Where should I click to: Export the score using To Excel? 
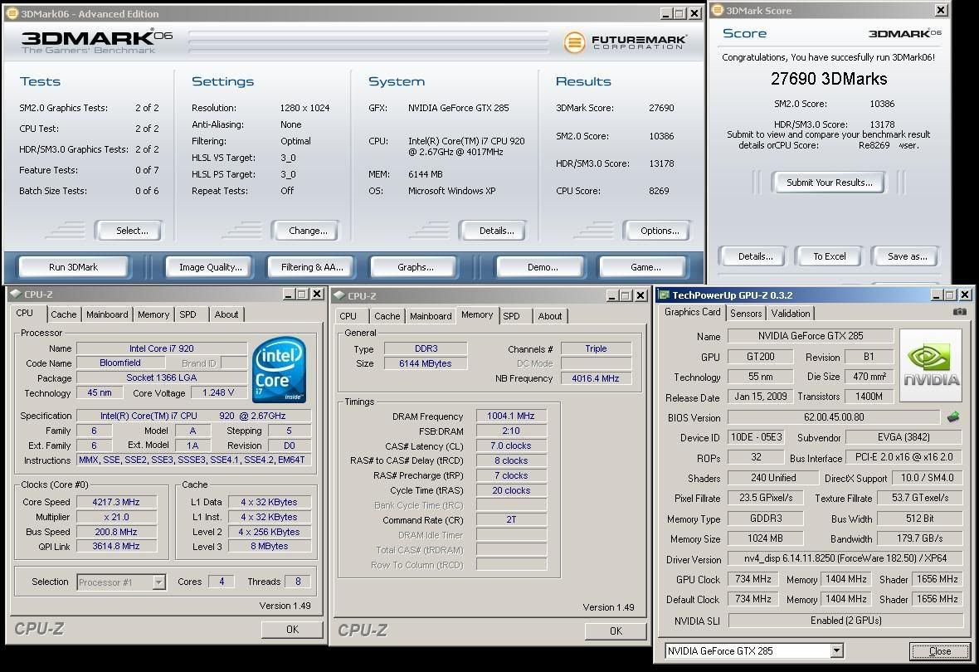coord(829,256)
